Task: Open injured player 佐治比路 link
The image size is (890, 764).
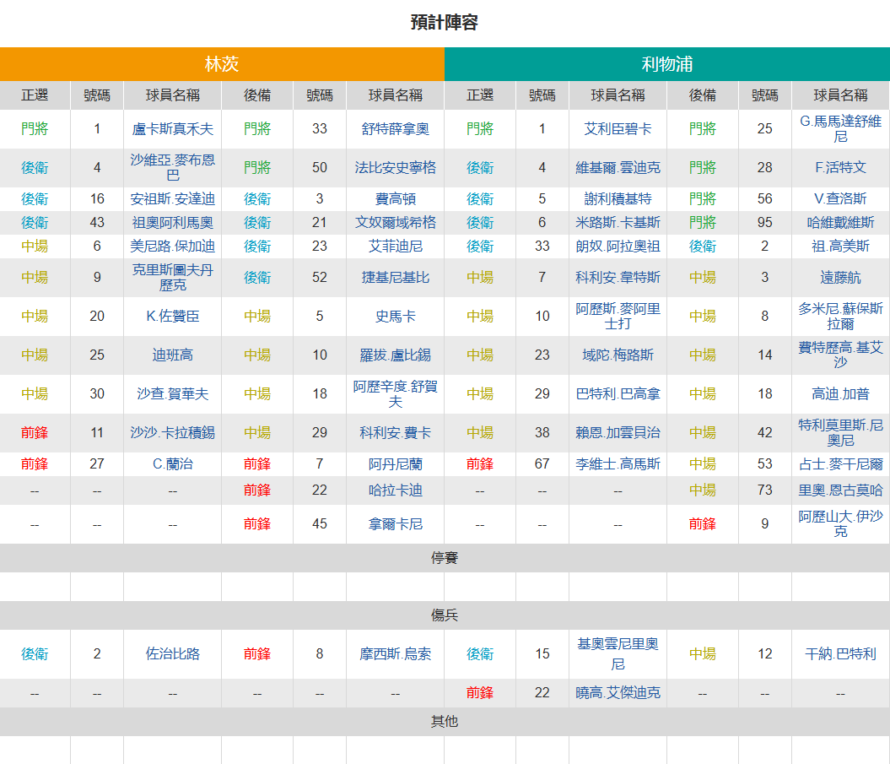Action: 173,653
